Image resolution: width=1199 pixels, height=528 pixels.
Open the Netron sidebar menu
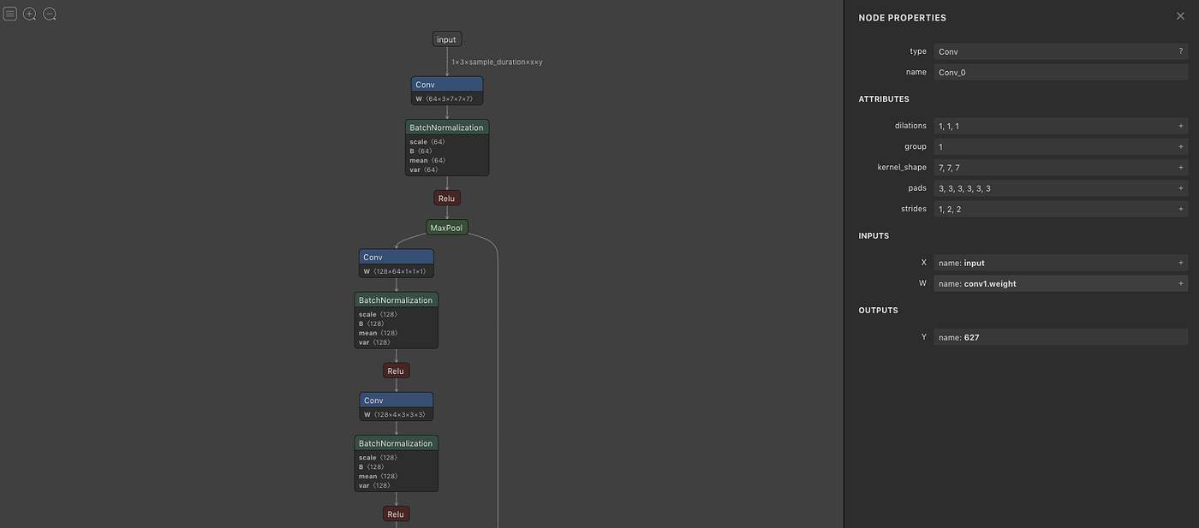9,13
